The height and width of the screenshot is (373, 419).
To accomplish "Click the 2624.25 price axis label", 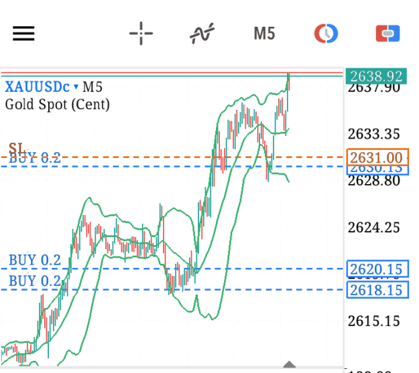I will (373, 228).
